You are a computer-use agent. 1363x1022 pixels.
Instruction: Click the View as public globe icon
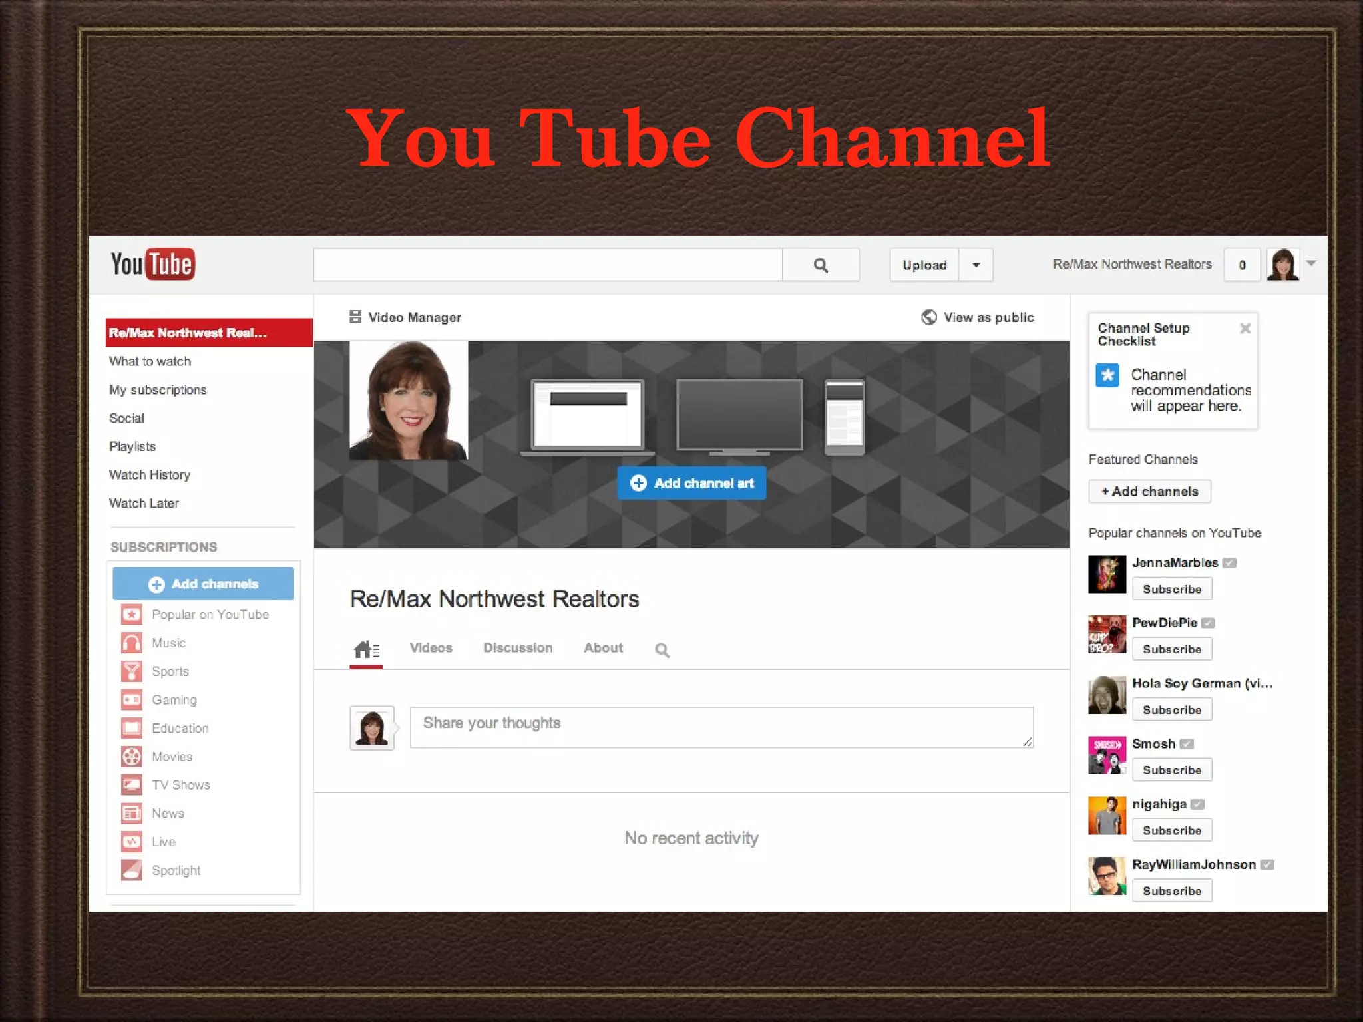(929, 317)
